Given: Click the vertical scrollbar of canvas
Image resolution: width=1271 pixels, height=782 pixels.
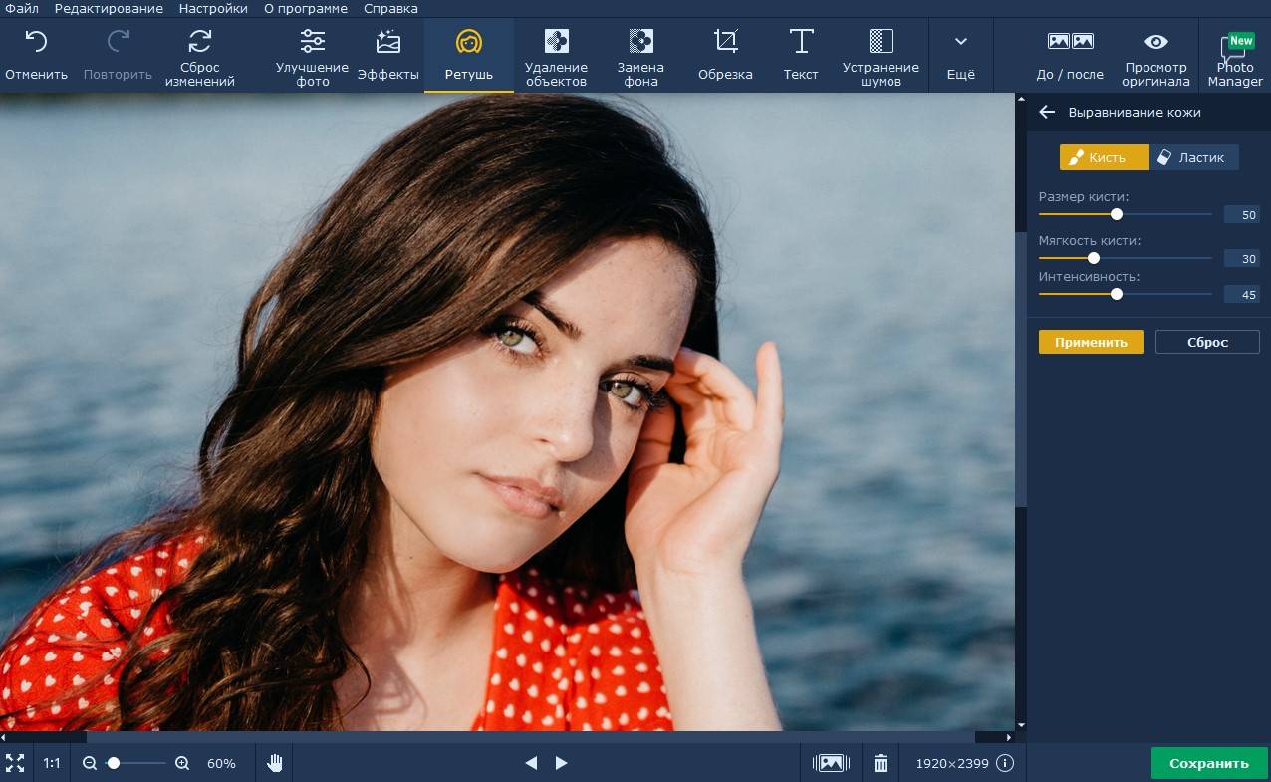Looking at the screenshot, I should tap(1020, 371).
